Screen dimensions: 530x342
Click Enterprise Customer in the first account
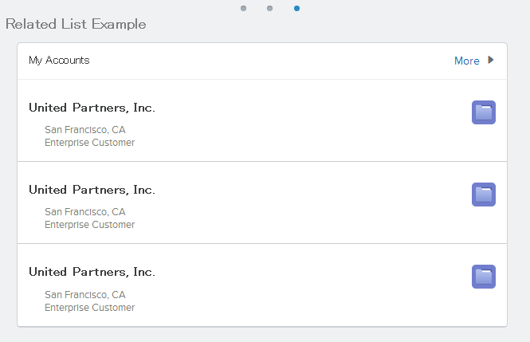[x=89, y=143]
